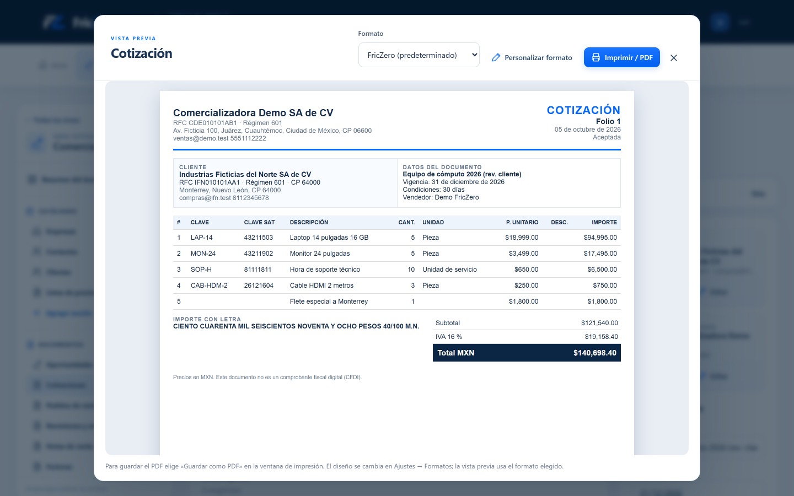Click SAT code 43211503
794x496 pixels.
[259, 238]
